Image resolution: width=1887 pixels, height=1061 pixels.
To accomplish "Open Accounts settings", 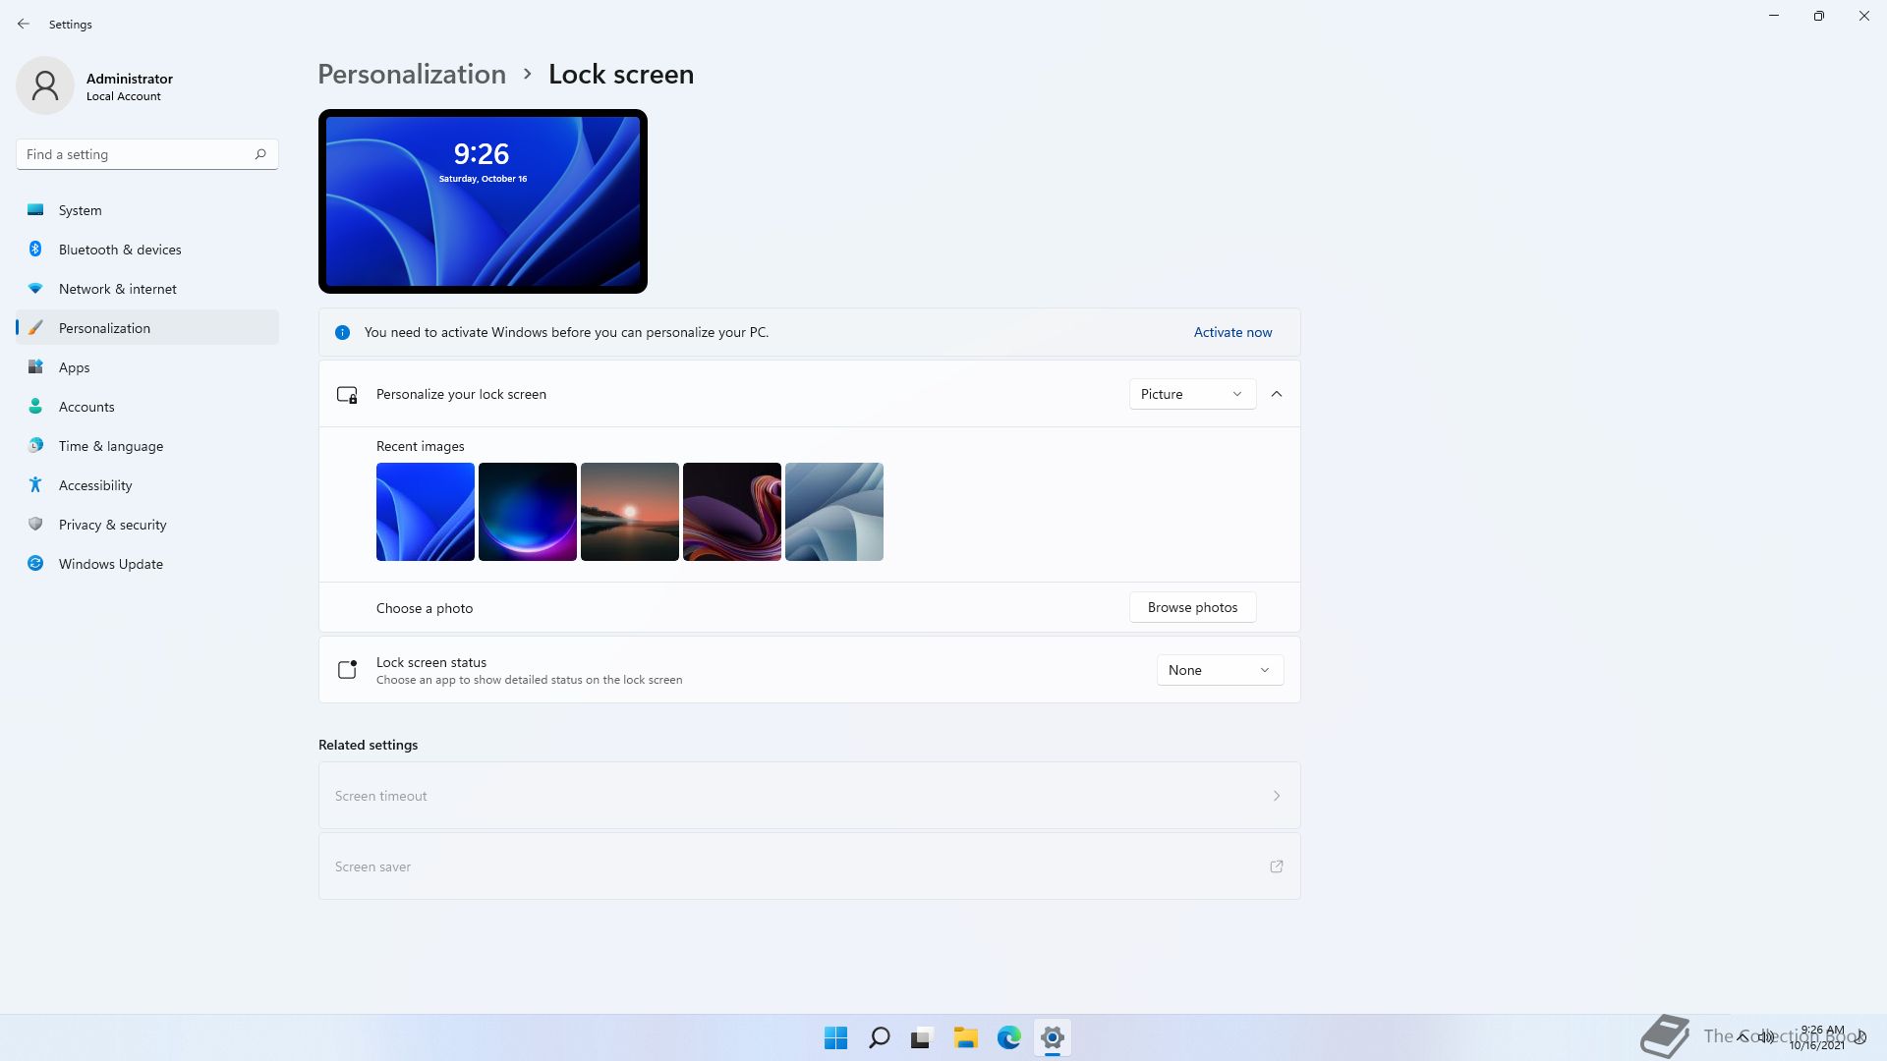I will pos(147,407).
